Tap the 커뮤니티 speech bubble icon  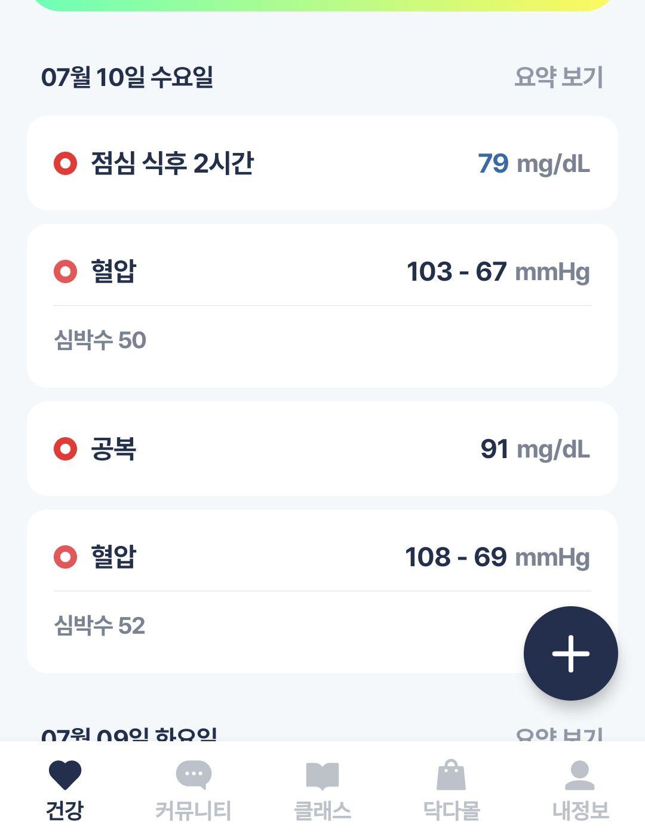point(193,775)
